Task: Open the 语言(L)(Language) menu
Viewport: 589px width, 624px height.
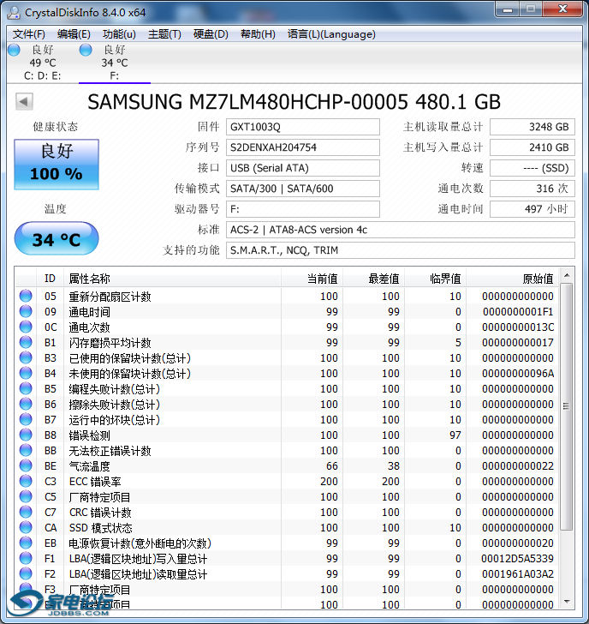Action: click(331, 34)
